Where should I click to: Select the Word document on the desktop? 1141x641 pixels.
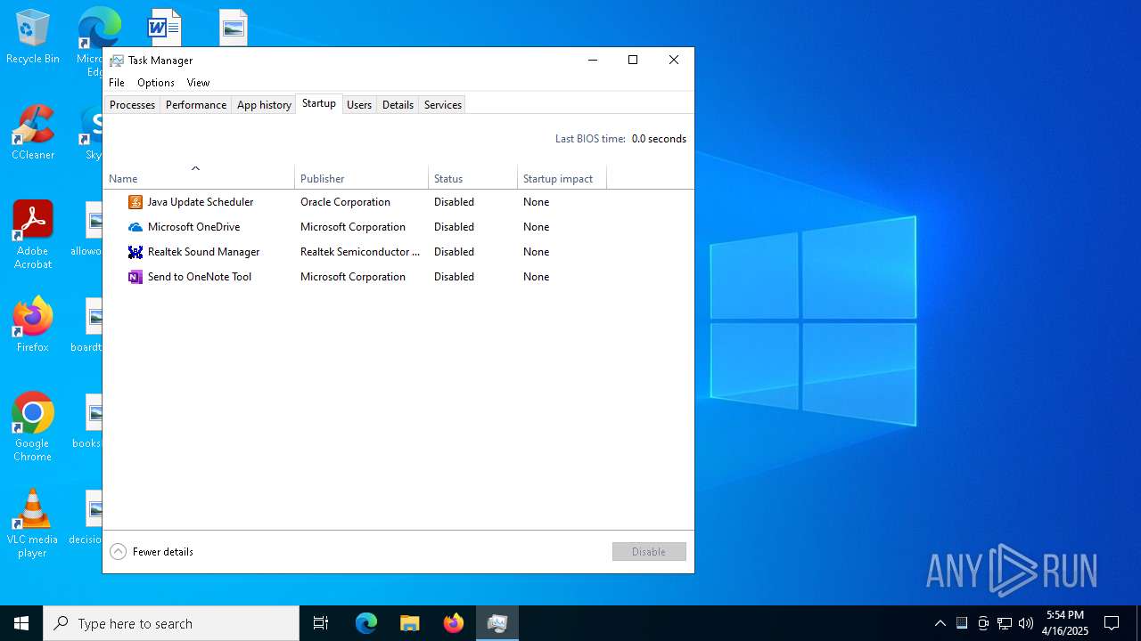(x=164, y=27)
